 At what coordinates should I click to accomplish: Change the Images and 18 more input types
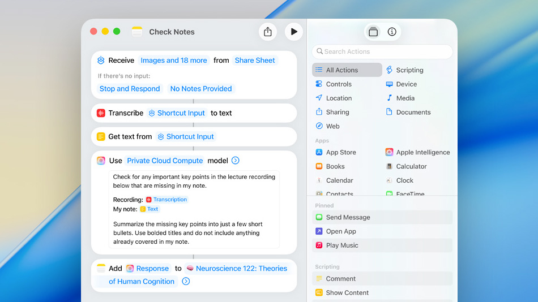(x=173, y=61)
